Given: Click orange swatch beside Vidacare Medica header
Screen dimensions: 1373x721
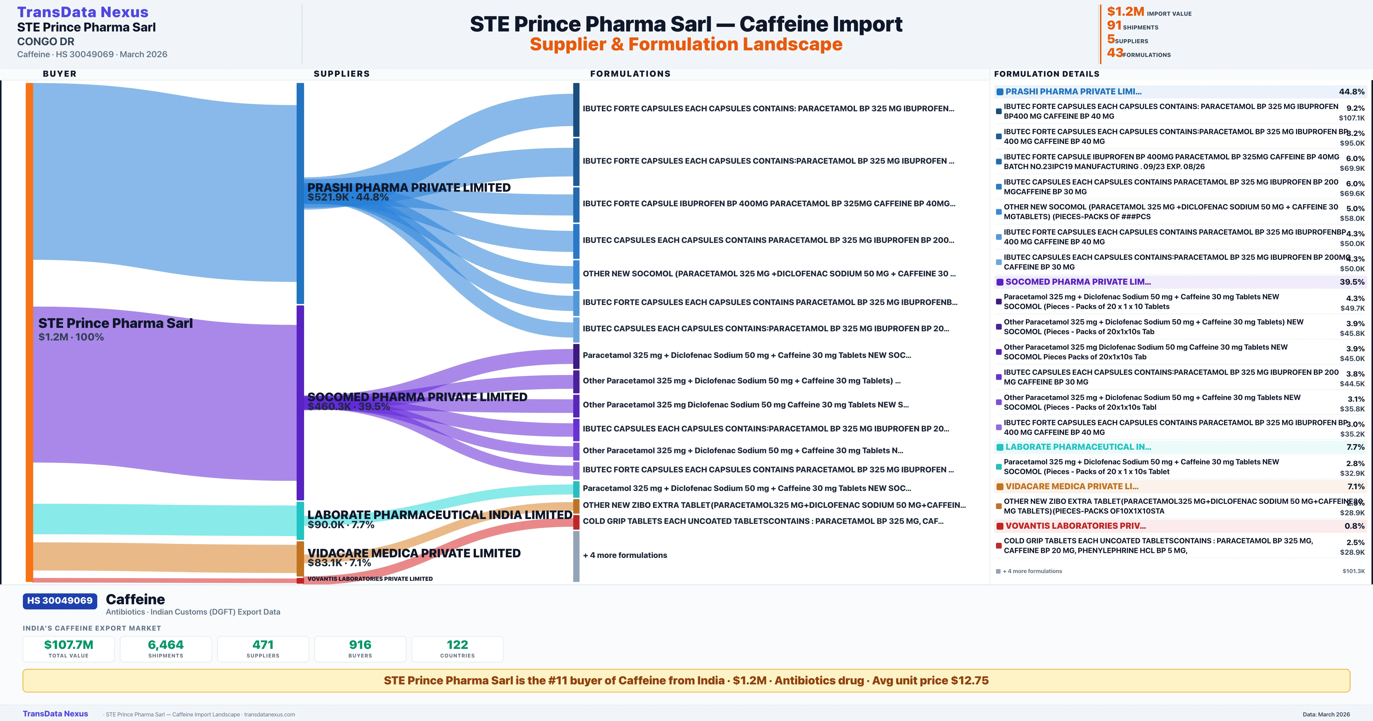Looking at the screenshot, I should pyautogui.click(x=1000, y=487).
